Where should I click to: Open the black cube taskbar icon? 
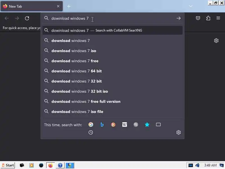pyautogui.click(x=22, y=165)
